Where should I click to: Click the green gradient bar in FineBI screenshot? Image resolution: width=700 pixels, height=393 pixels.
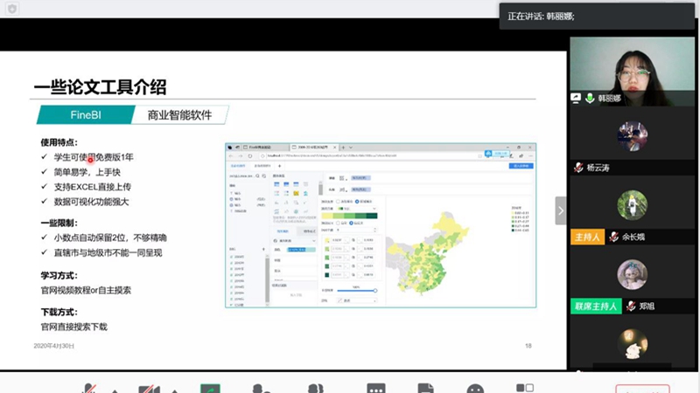[349, 216]
